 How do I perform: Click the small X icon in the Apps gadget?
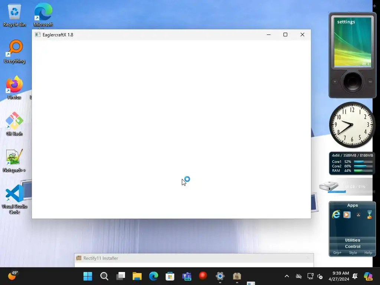coord(358,214)
